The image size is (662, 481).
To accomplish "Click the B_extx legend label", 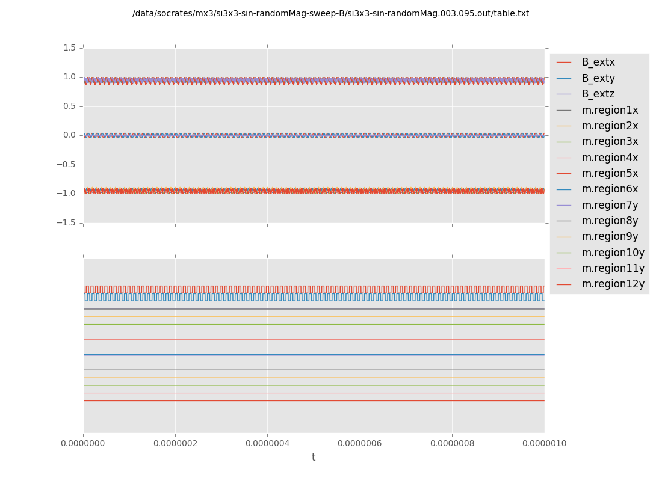I will [x=598, y=63].
